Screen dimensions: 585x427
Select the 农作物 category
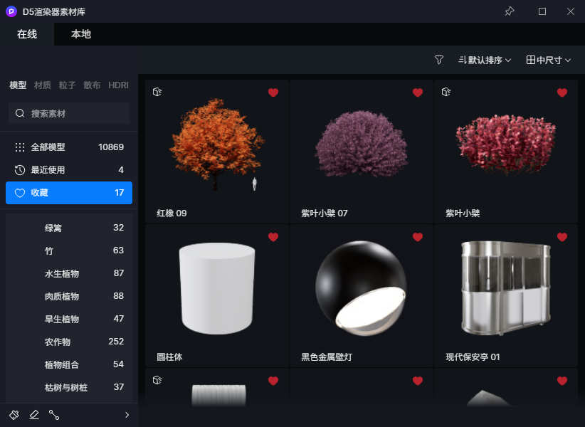[x=69, y=342]
